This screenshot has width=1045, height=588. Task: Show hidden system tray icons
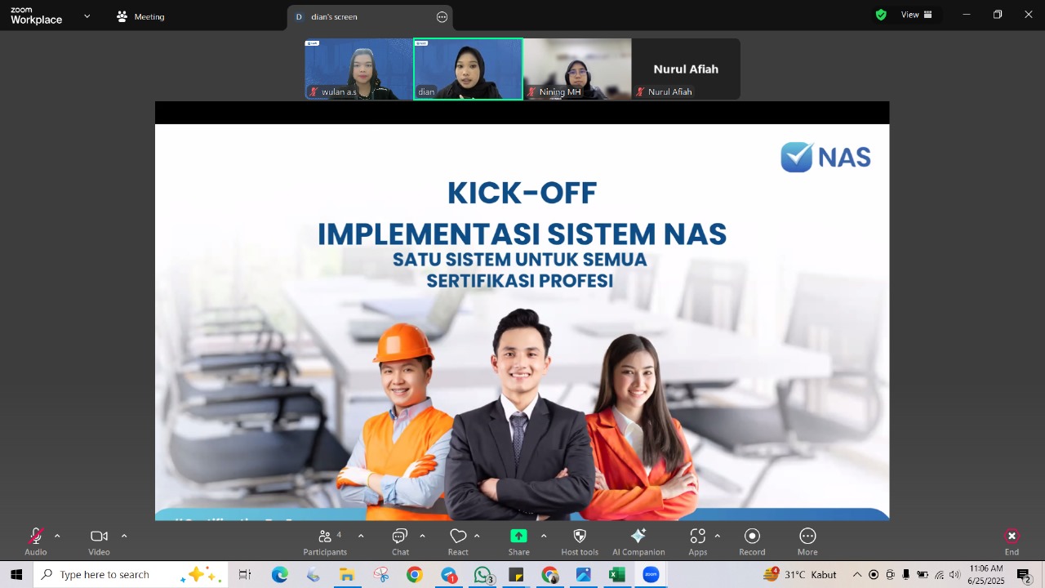[857, 575]
